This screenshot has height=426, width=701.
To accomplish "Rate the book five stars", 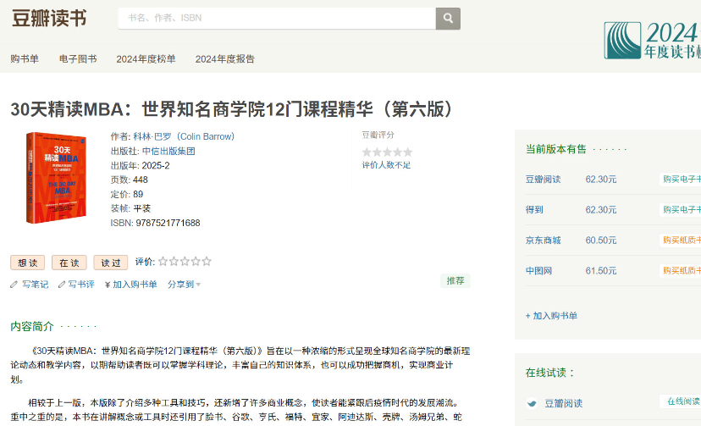I will coord(206,262).
